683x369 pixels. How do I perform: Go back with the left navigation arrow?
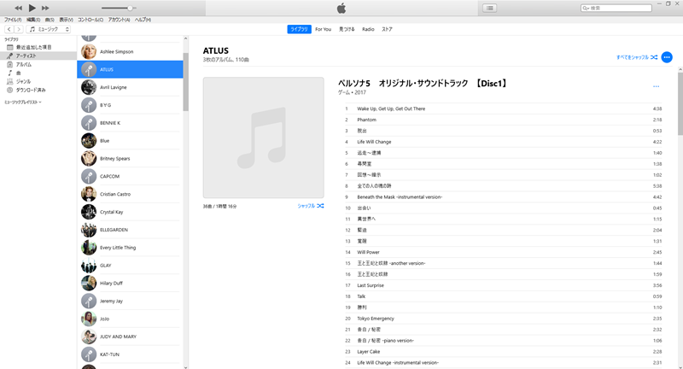pyautogui.click(x=9, y=29)
